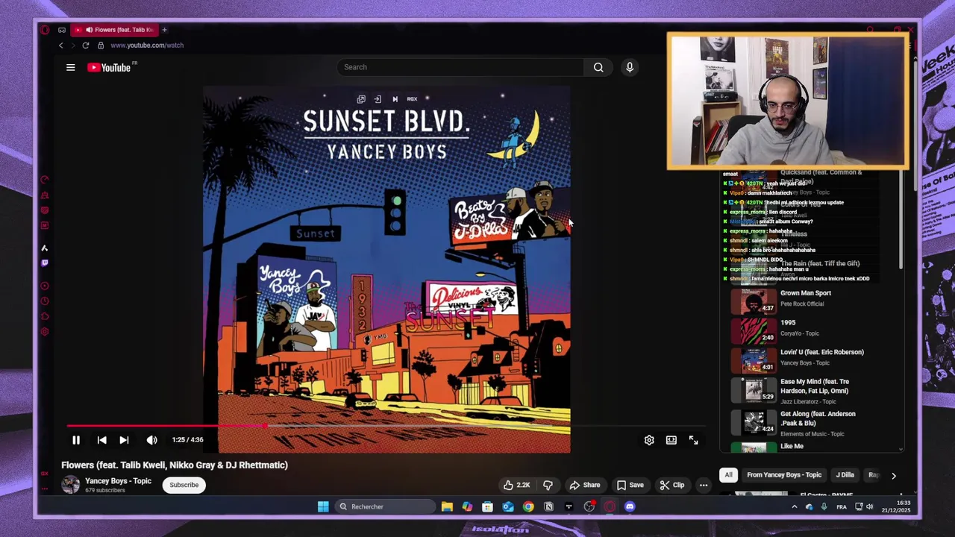Go to the previous video
The width and height of the screenshot is (955, 537).
click(x=102, y=440)
